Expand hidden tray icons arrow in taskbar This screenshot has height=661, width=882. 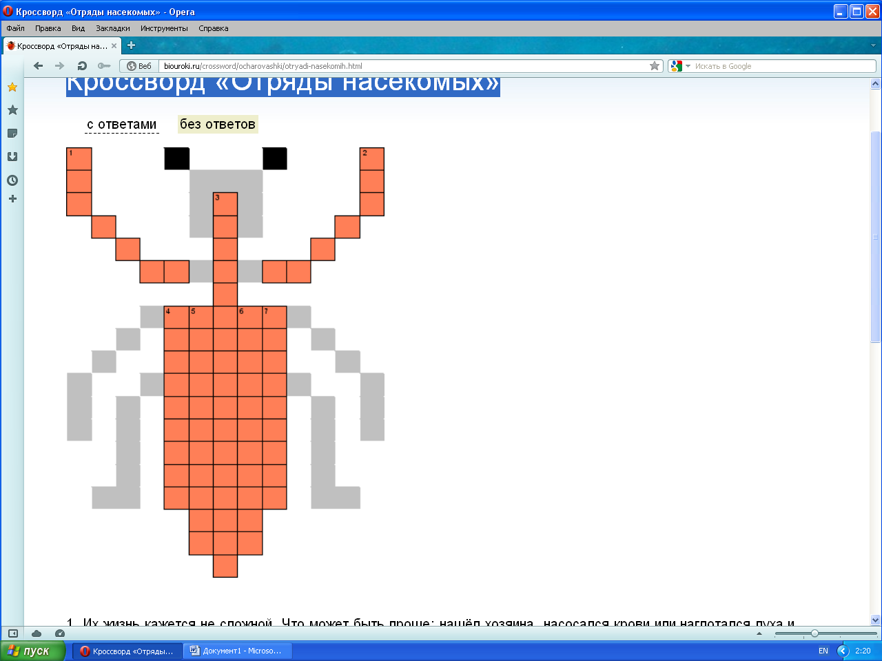(x=843, y=651)
